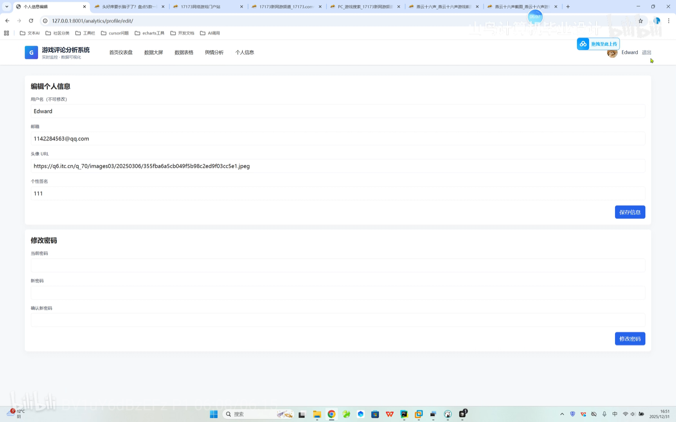Screen dimensions: 676x422
Task: Open the apps grid icon on the bookmarks bar
Action: (x=6, y=33)
